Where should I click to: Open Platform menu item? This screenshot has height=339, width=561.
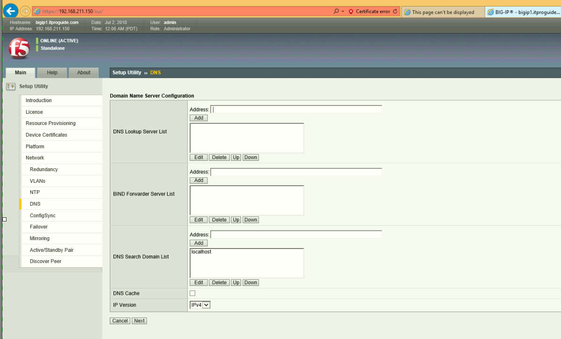pos(61,146)
